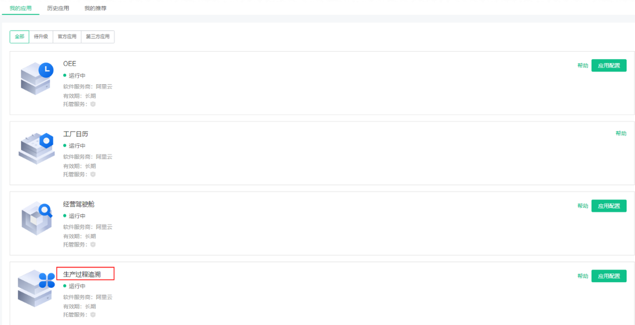Click the 托管服务 shield icon under 生产过程追溯
635x325 pixels.
point(93,315)
